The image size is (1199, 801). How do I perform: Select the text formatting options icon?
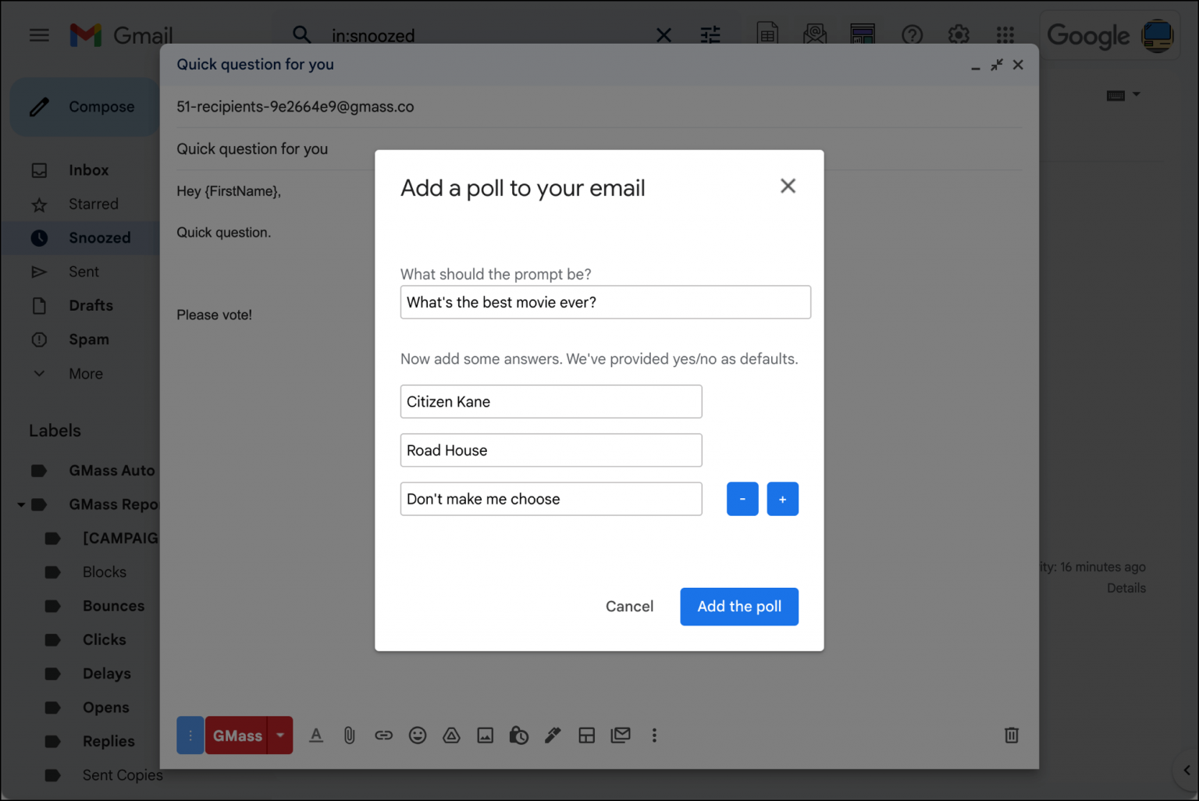coord(316,735)
